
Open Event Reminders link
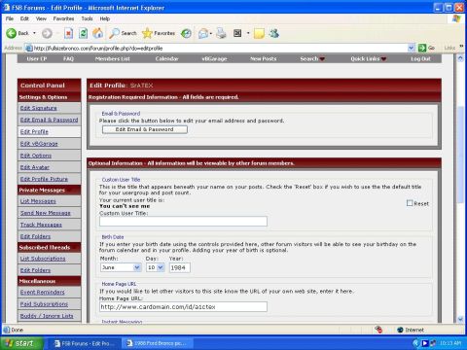pyautogui.click(x=43, y=292)
